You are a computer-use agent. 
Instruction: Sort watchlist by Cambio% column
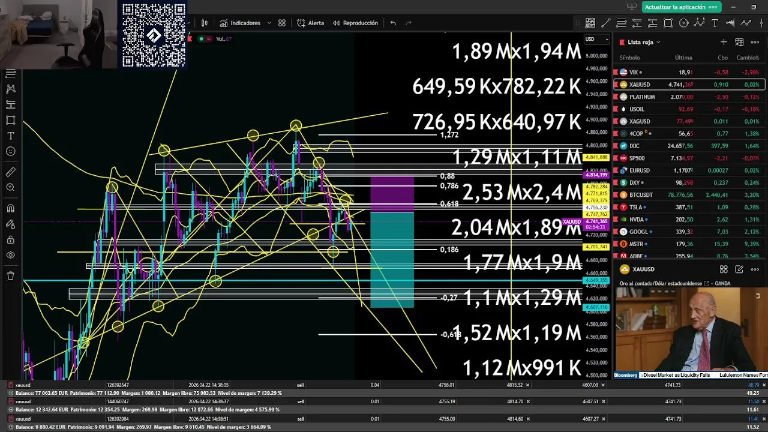pyautogui.click(x=748, y=58)
